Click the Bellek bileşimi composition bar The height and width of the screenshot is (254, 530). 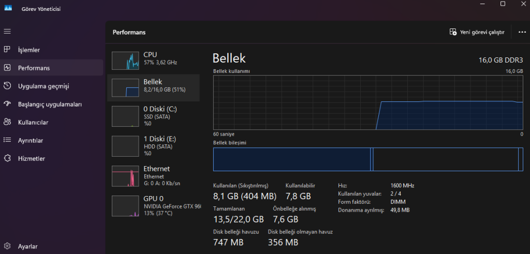[368, 159]
